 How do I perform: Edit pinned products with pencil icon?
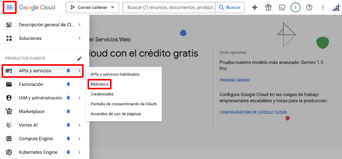pos(80,58)
